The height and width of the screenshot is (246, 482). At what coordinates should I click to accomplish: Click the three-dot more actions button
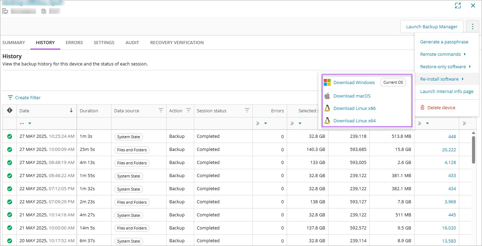tap(473, 27)
